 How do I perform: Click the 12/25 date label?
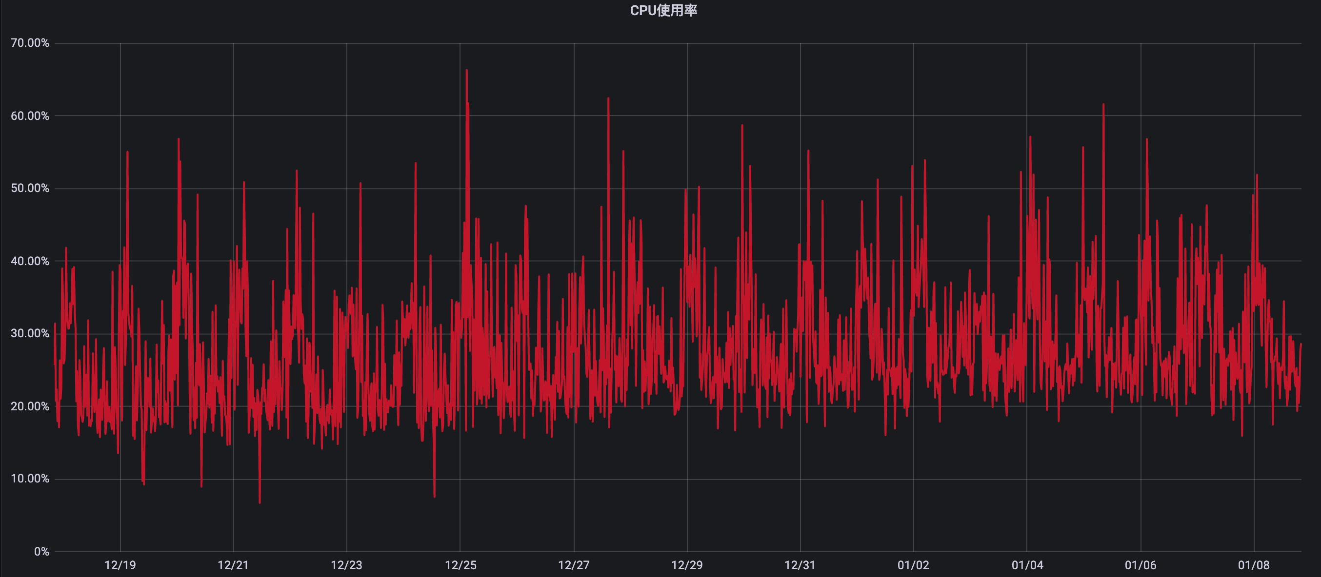[x=460, y=565]
